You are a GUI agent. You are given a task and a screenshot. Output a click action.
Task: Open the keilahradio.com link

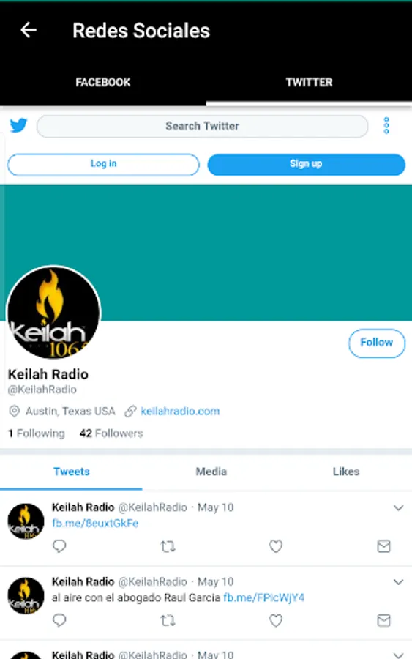pyautogui.click(x=180, y=411)
